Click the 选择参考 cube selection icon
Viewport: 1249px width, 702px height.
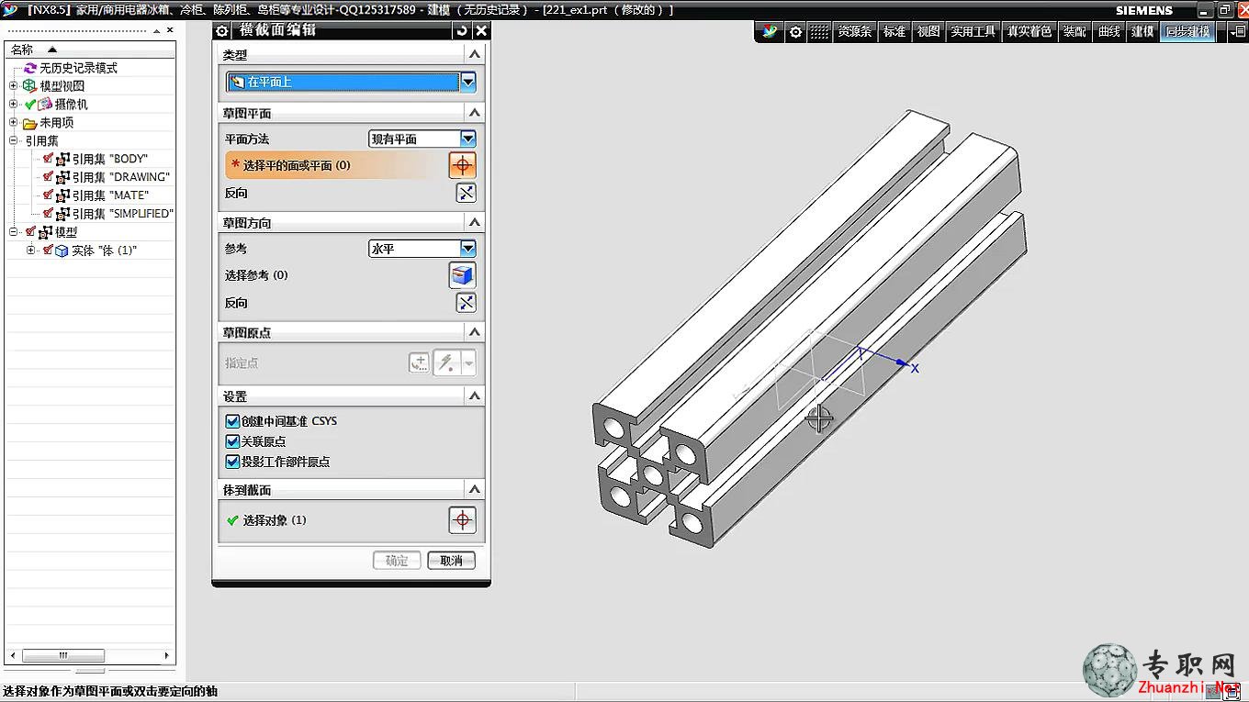pyautogui.click(x=463, y=275)
